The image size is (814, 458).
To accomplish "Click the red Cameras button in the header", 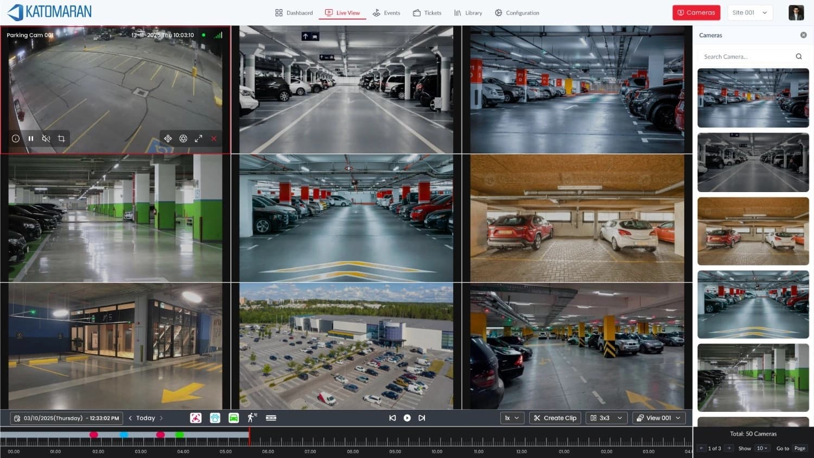I will click(696, 12).
